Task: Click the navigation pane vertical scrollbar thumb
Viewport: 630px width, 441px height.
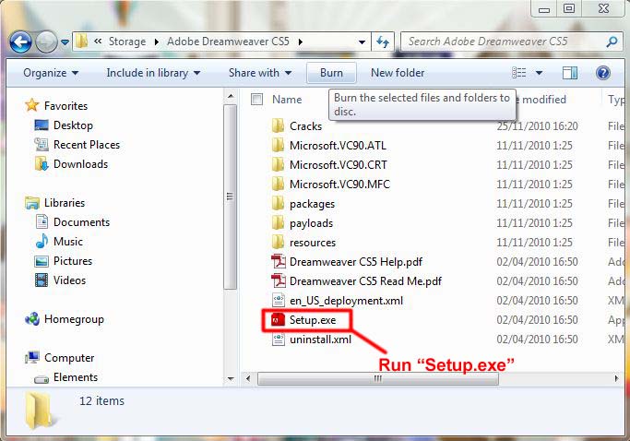Action: click(x=231, y=197)
